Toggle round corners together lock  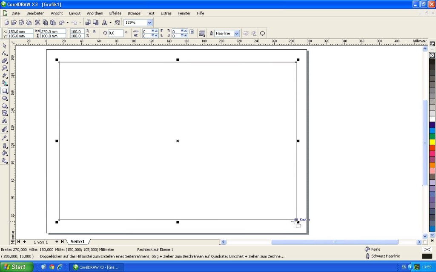(x=192, y=32)
